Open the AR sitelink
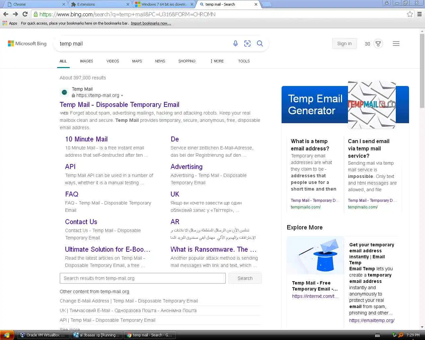The width and height of the screenshot is (425, 340). click(x=175, y=222)
